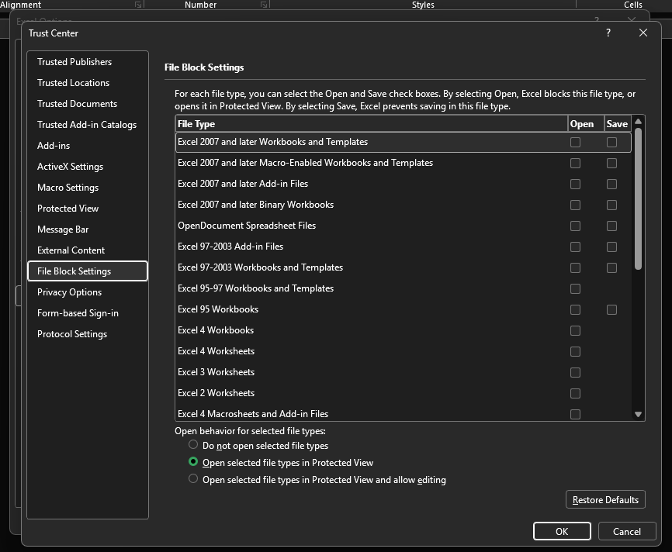Select Do not open selected file types
The image size is (672, 552).
tap(193, 444)
